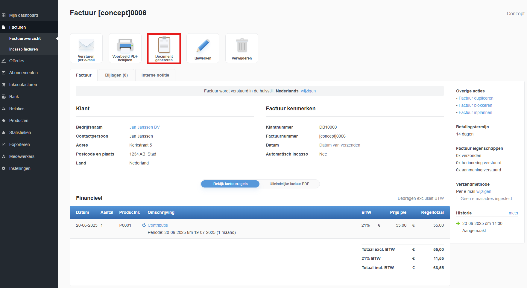
Task: Open Instellingen in the sidebar
Action: [x=20, y=168]
